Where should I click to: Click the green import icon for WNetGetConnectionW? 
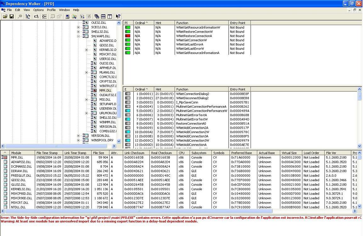coord(128,40)
